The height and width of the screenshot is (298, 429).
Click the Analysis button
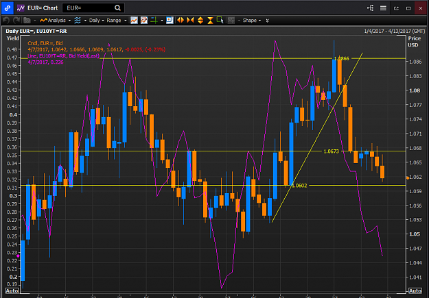point(53,21)
